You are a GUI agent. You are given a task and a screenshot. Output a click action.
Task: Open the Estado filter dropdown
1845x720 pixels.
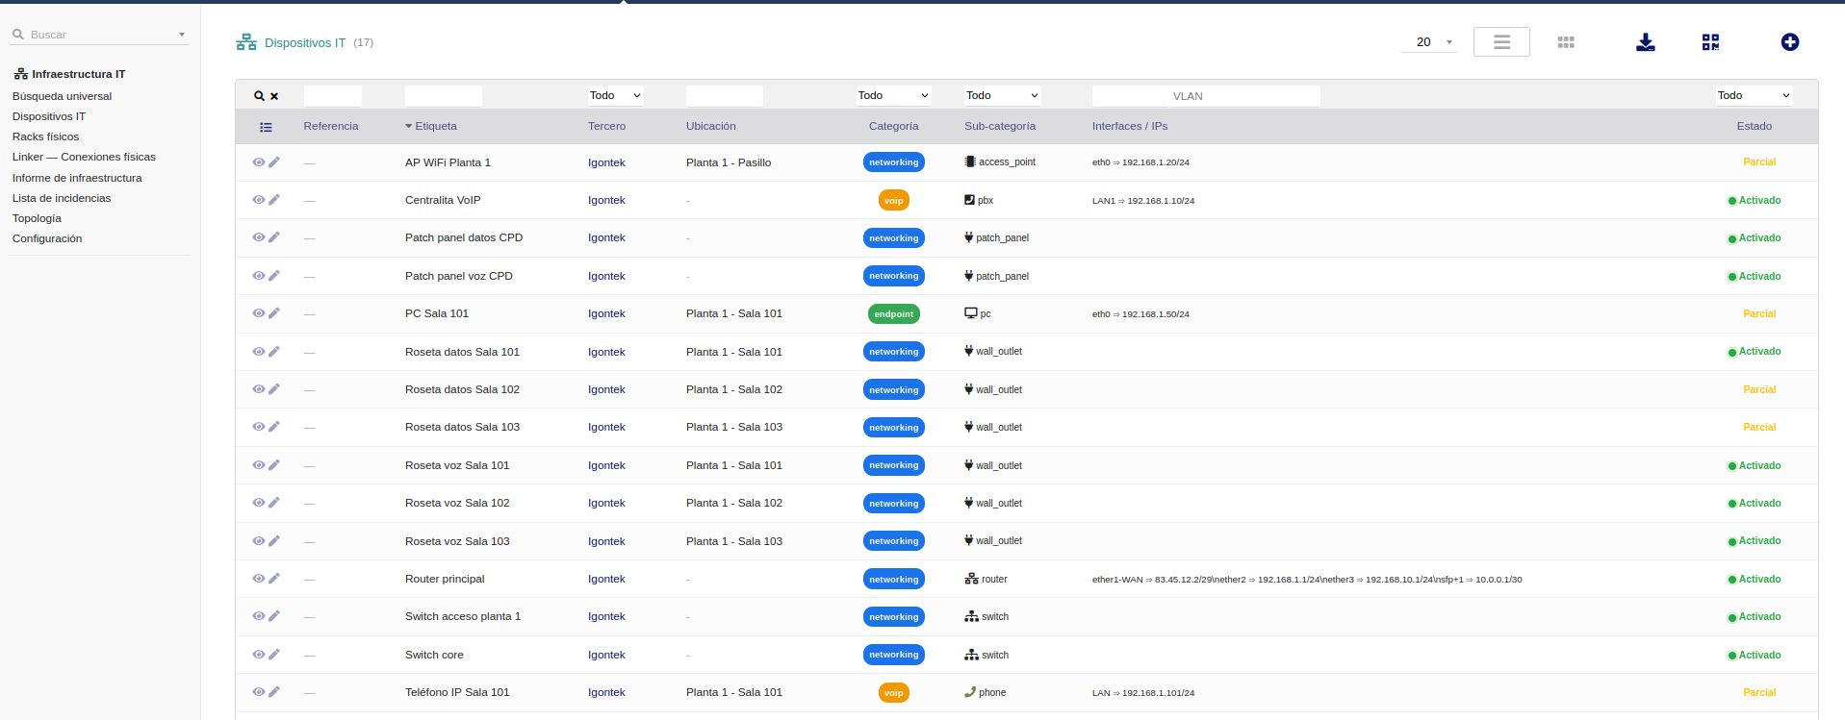coord(1754,95)
